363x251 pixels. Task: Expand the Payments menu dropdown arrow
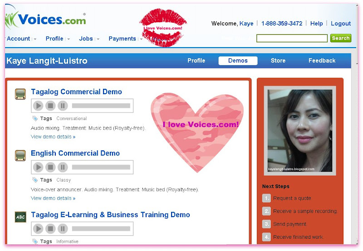(x=141, y=39)
